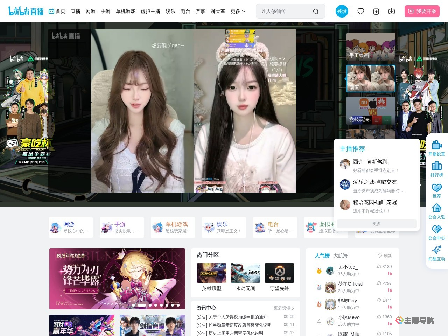The width and height of the screenshot is (448, 336).
Task: Open 开播设置 in right sidebar
Action: 436,148
